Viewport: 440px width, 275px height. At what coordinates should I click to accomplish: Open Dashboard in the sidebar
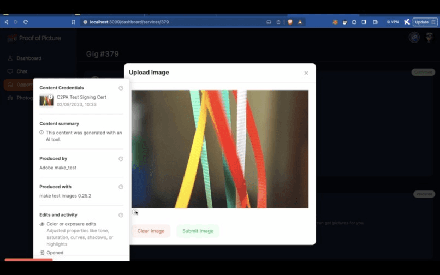[x=28, y=58]
